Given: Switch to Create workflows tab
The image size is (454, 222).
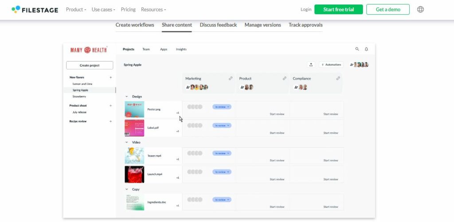Looking at the screenshot, I should tap(135, 25).
